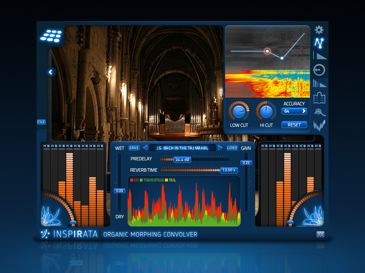Select the orange-ringed EQ curve node
This screenshot has width=365, height=273.
pos(267,51)
